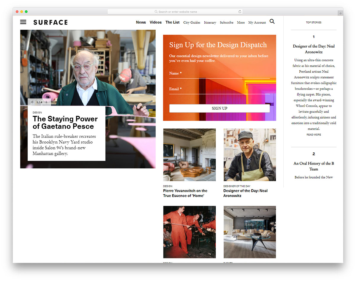Screen dimensions: 356x281
Task: Open the Pierre Yovanovitch interior thumbnail
Action: point(190,155)
